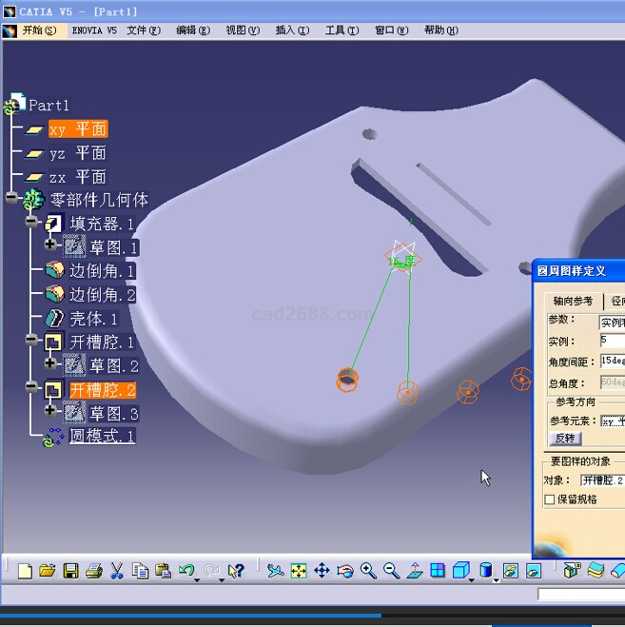Open the 插入(I) menu
The height and width of the screenshot is (627, 625).
(291, 30)
